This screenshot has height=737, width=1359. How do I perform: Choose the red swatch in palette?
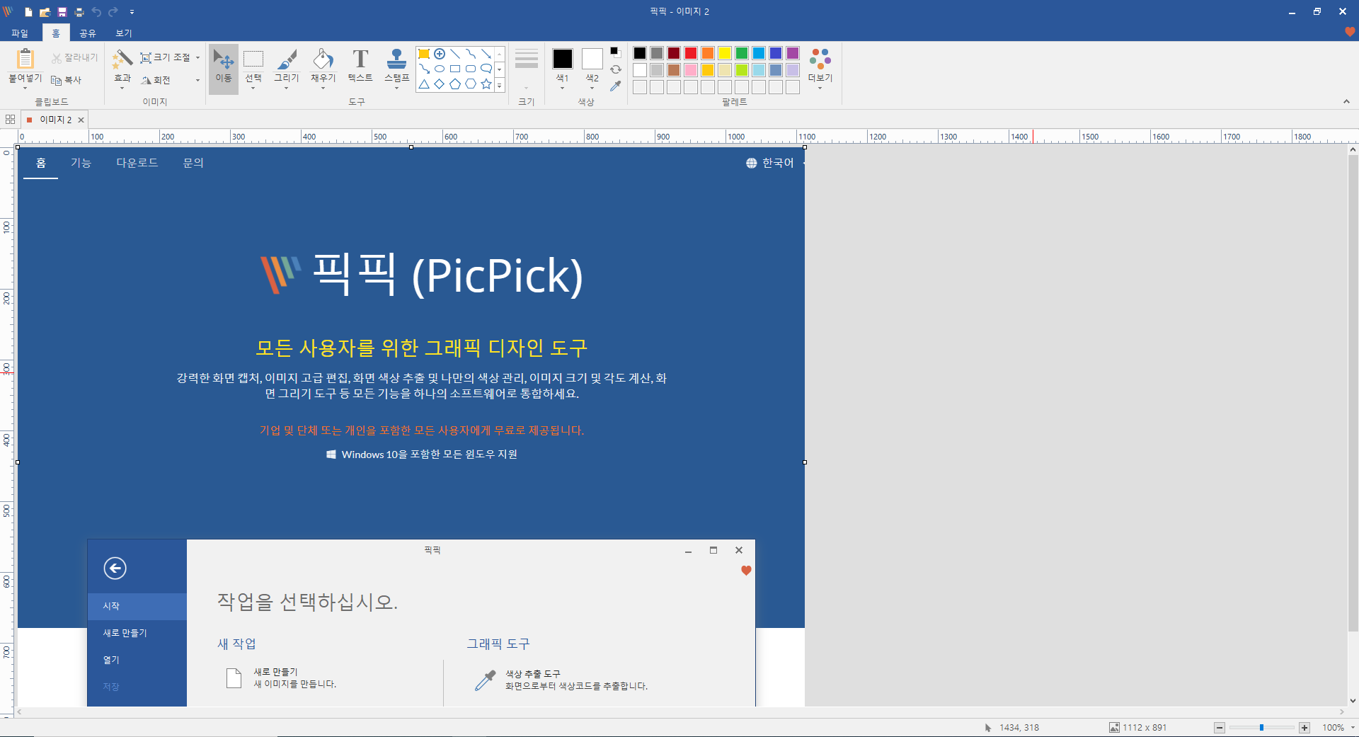(x=691, y=53)
